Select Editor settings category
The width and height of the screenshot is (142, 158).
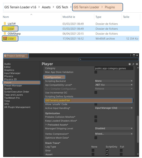(x=7, y=67)
